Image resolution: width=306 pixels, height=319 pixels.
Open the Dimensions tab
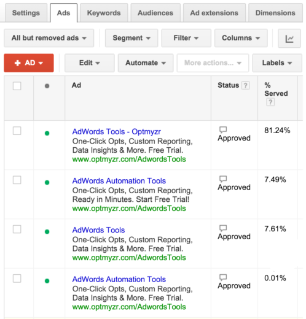pos(275,13)
